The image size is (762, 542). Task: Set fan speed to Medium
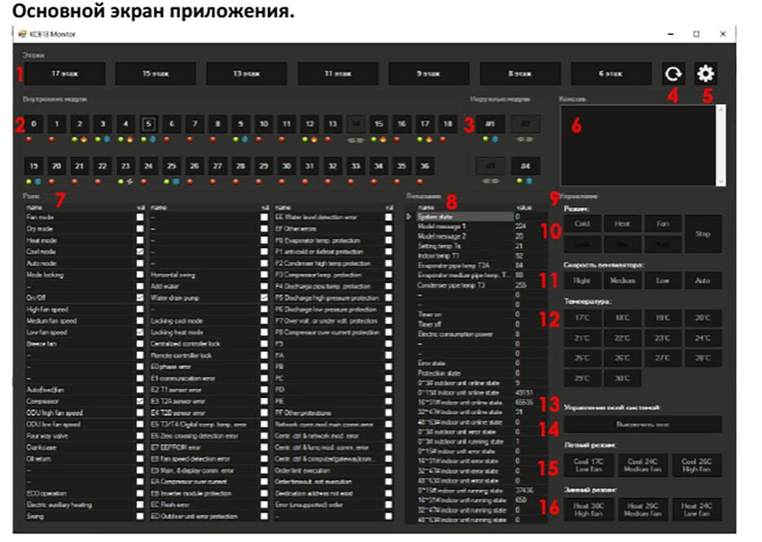tap(623, 280)
